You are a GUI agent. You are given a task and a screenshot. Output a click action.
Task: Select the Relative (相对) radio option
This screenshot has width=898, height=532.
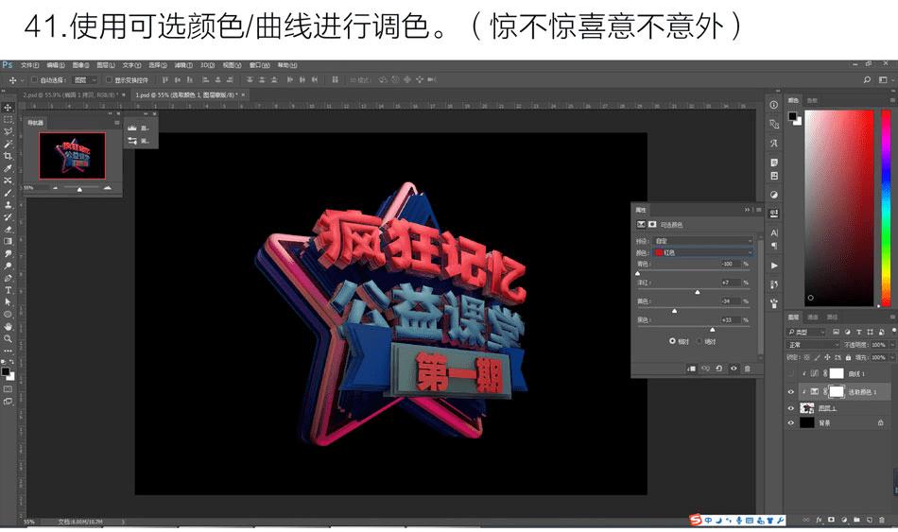pos(672,341)
